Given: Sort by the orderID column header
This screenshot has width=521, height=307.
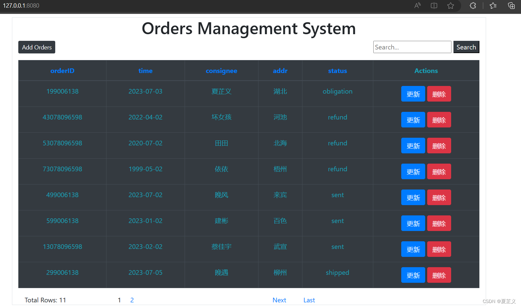Looking at the screenshot, I should click(x=62, y=71).
